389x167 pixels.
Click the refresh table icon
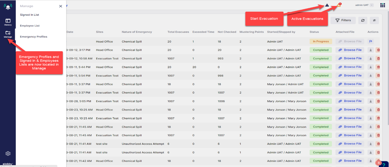click(x=363, y=20)
